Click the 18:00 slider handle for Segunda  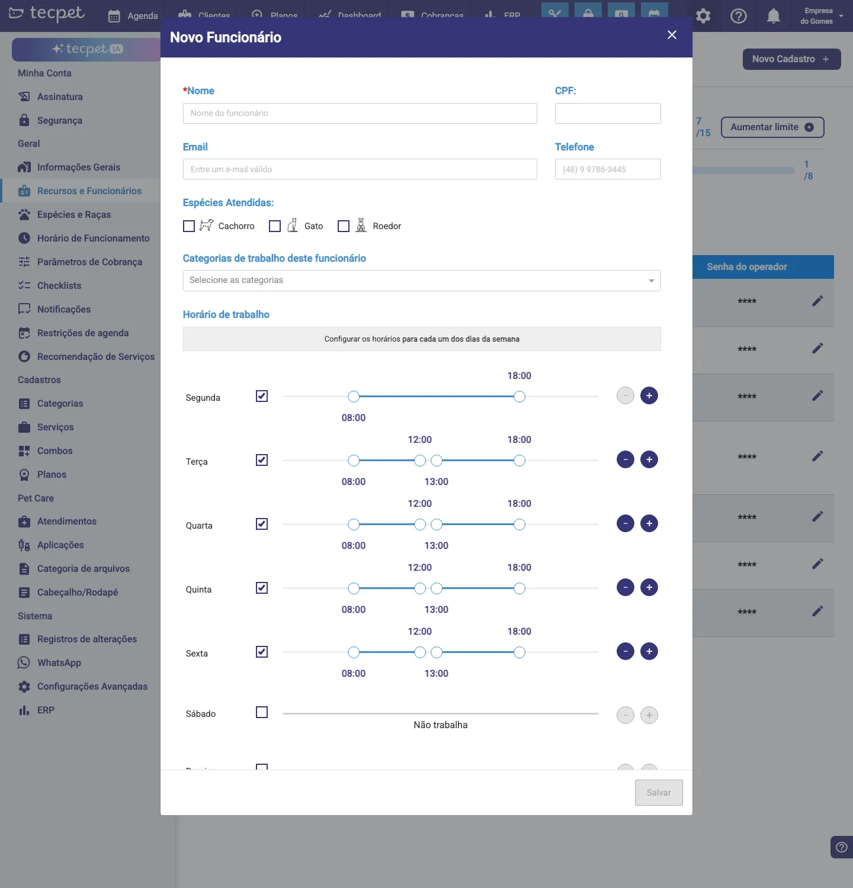520,397
